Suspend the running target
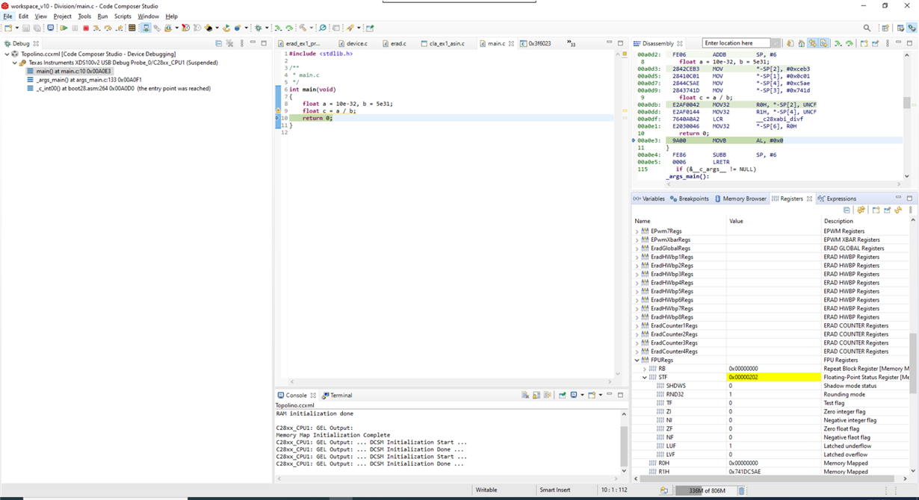This screenshot has height=500, width=919. tap(74, 28)
